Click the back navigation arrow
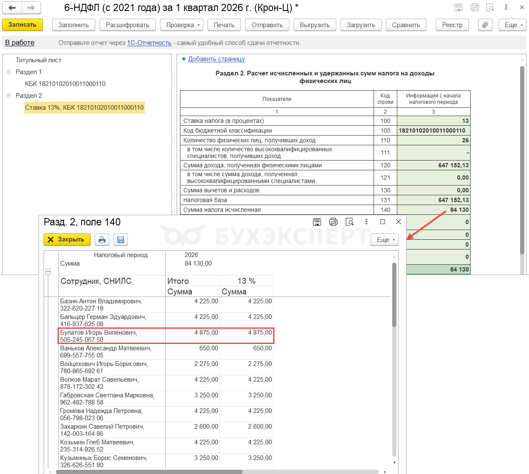529x474 pixels. [12, 8]
